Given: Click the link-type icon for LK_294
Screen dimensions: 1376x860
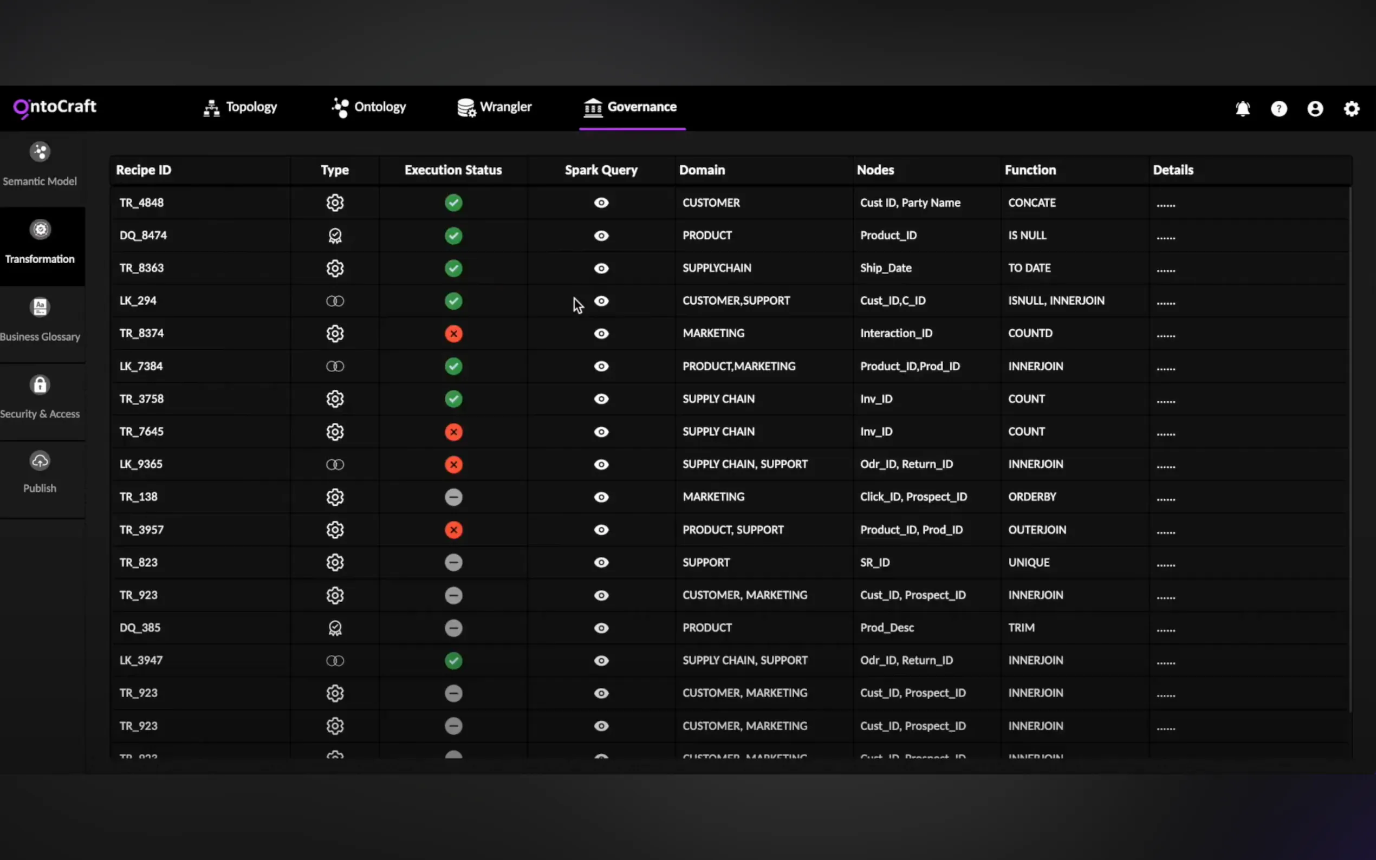Looking at the screenshot, I should pyautogui.click(x=335, y=301).
